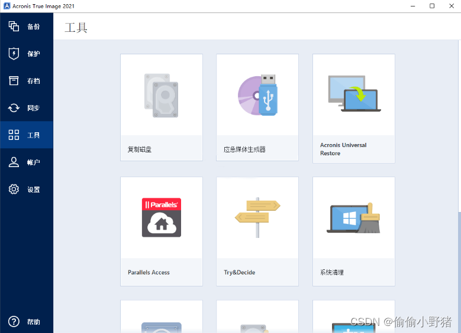
Task: Launch Parallels Access label
Action: click(149, 272)
